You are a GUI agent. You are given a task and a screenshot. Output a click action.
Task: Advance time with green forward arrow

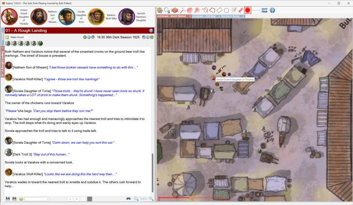tap(152, 37)
